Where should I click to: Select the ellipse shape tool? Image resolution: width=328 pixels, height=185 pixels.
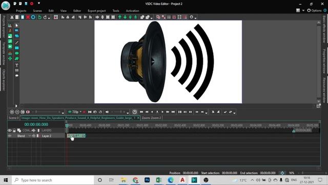[x=17, y=53]
